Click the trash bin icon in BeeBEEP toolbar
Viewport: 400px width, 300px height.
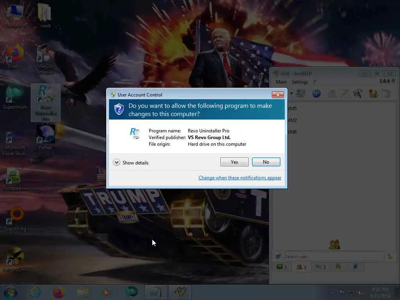coord(386,93)
